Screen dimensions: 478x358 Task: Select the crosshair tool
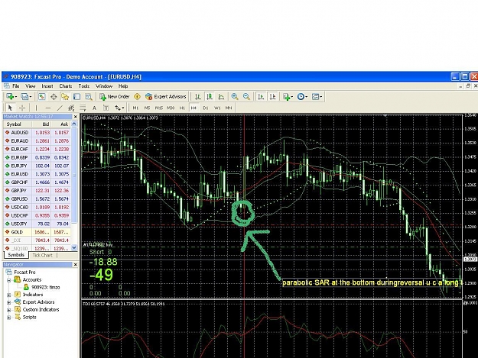tap(22, 108)
